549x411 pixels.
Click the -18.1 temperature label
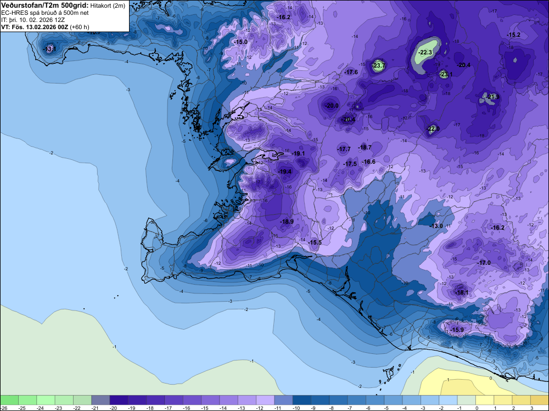click(x=462, y=292)
